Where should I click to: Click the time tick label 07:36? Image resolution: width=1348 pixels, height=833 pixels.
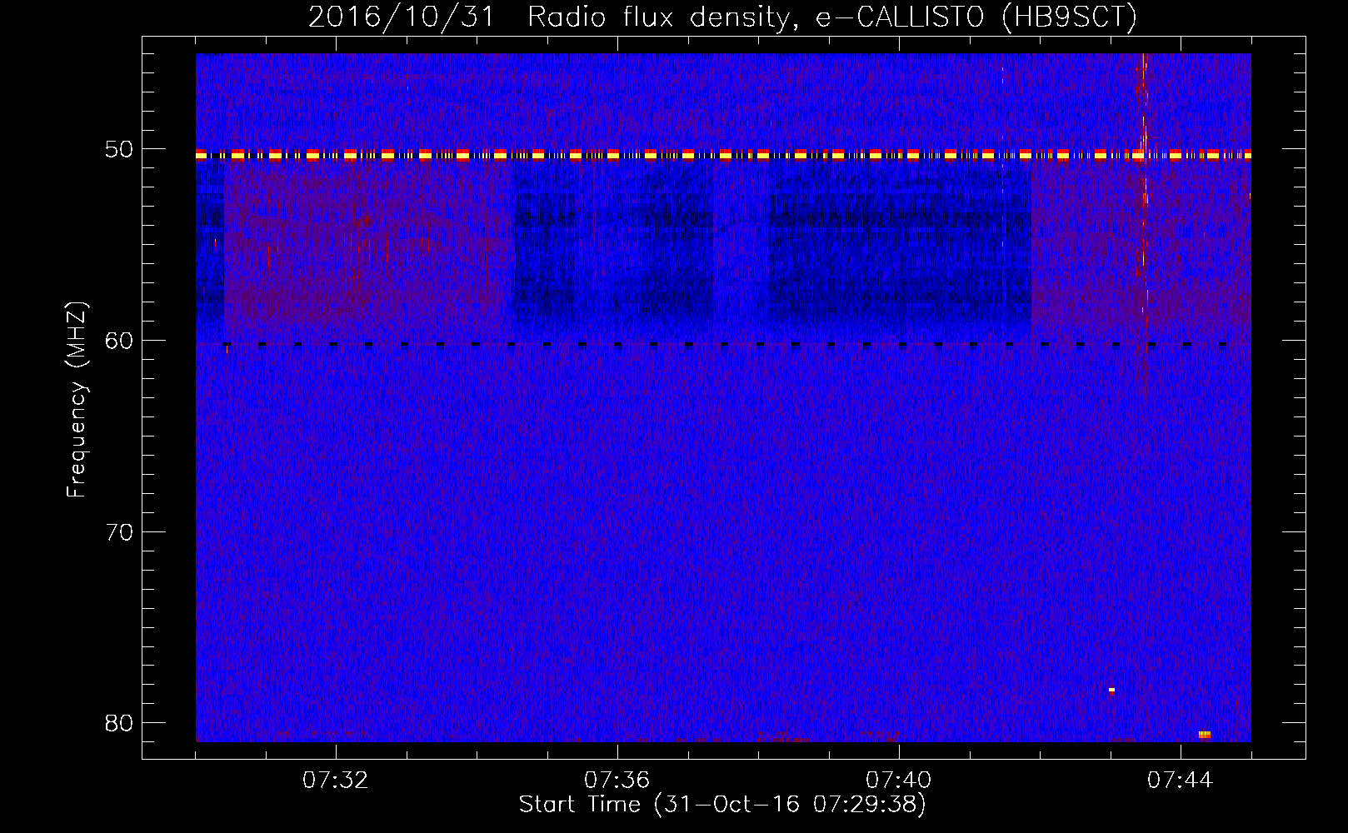617,781
